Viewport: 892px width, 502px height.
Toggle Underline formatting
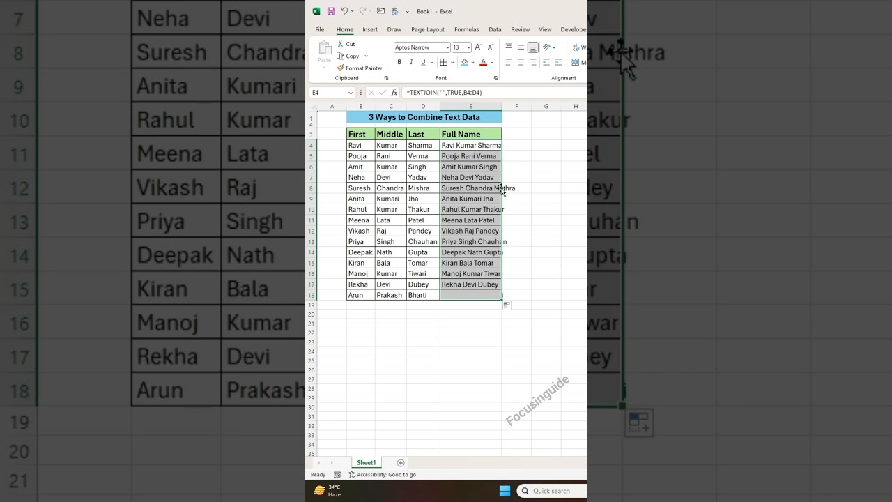(x=422, y=62)
